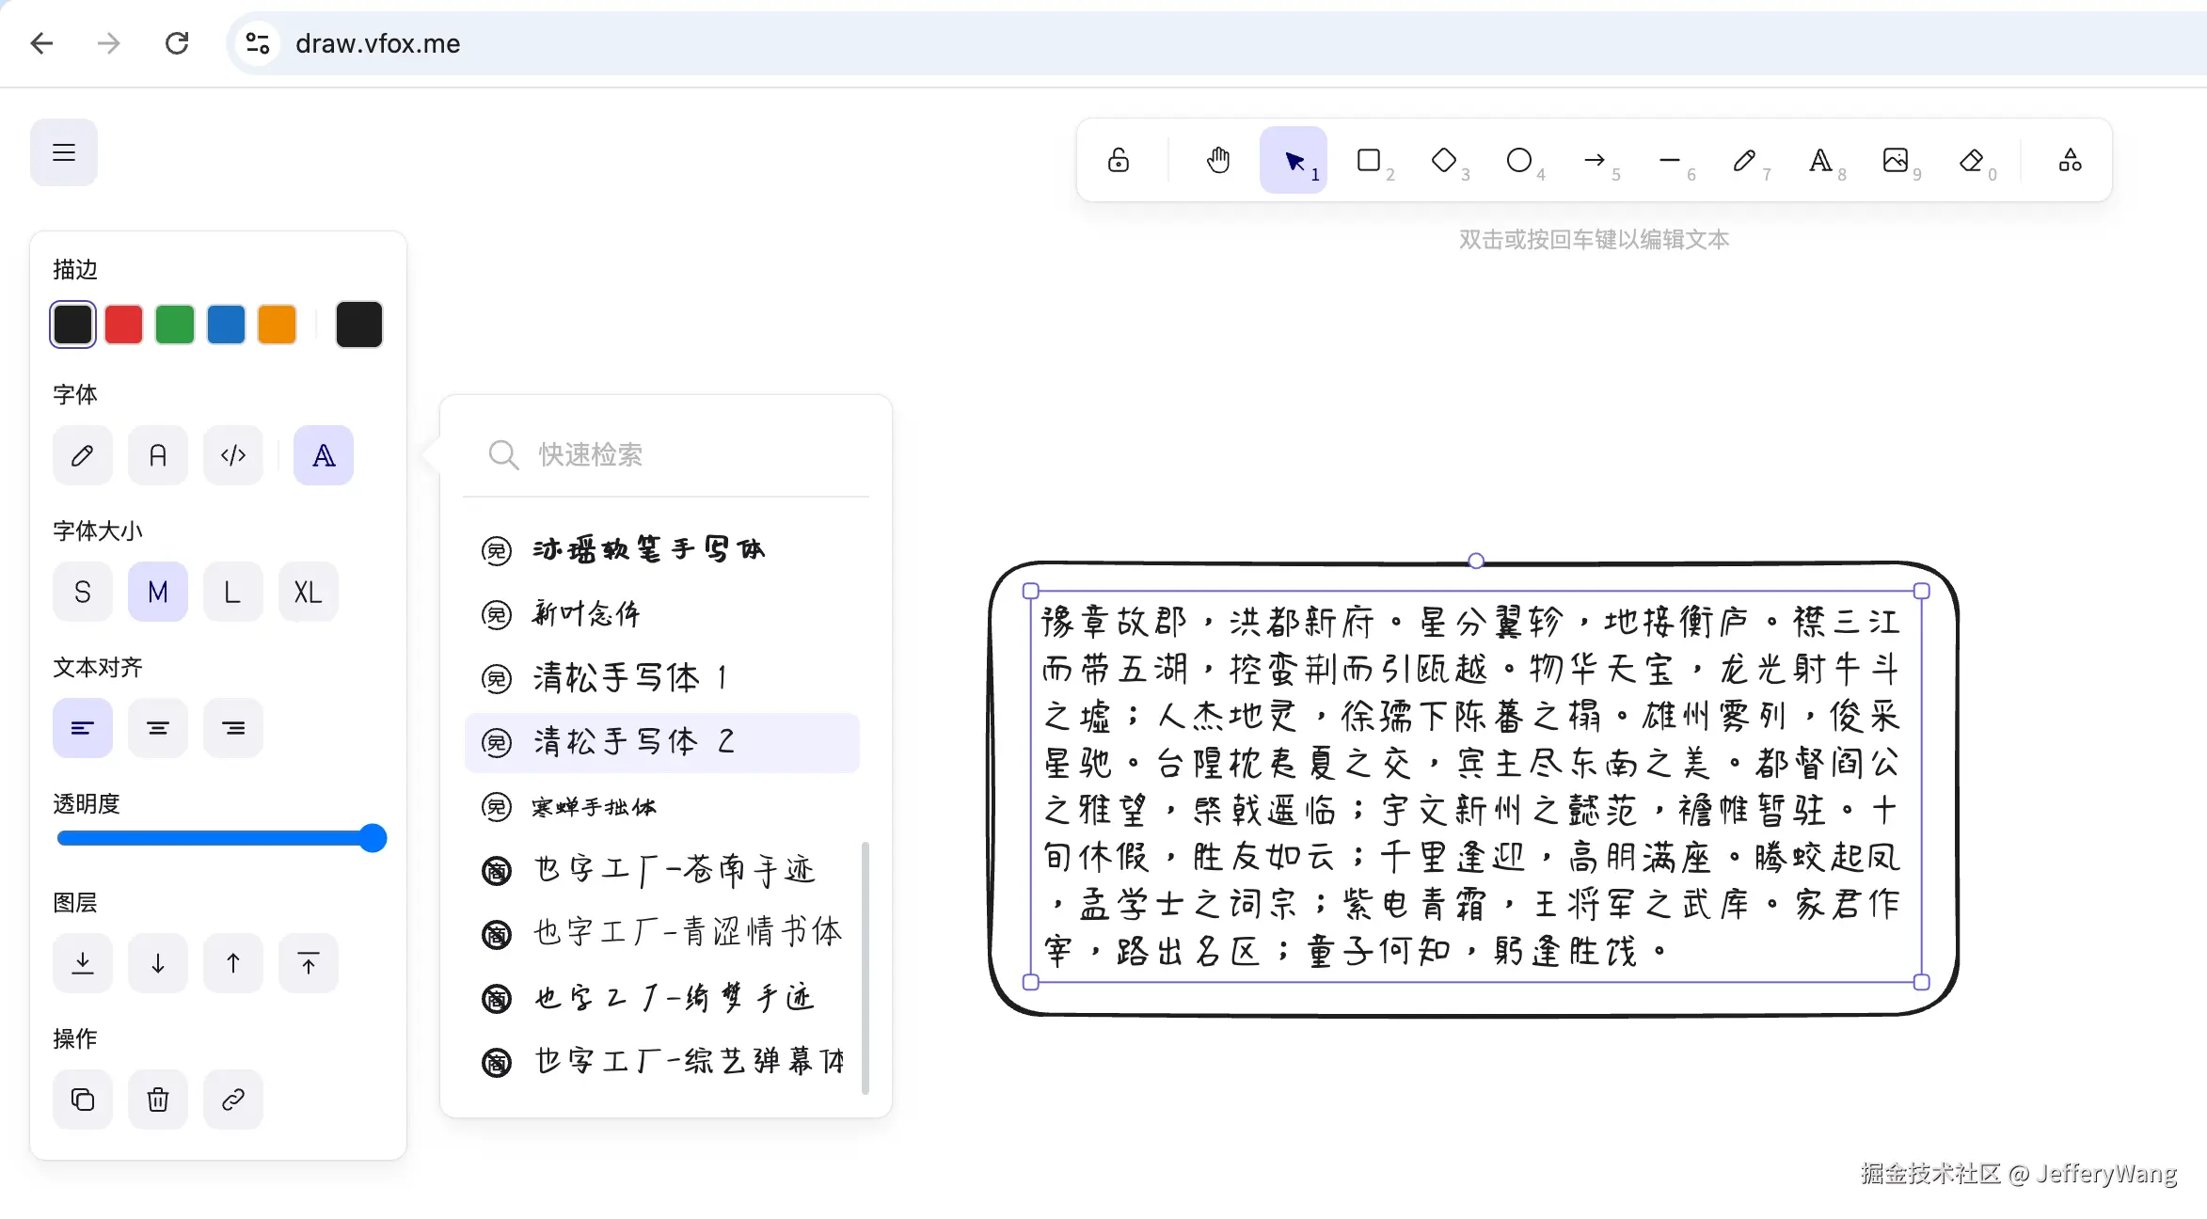Select the 寒蝉手拙体 font
This screenshot has height=1219, width=2207.
point(593,807)
